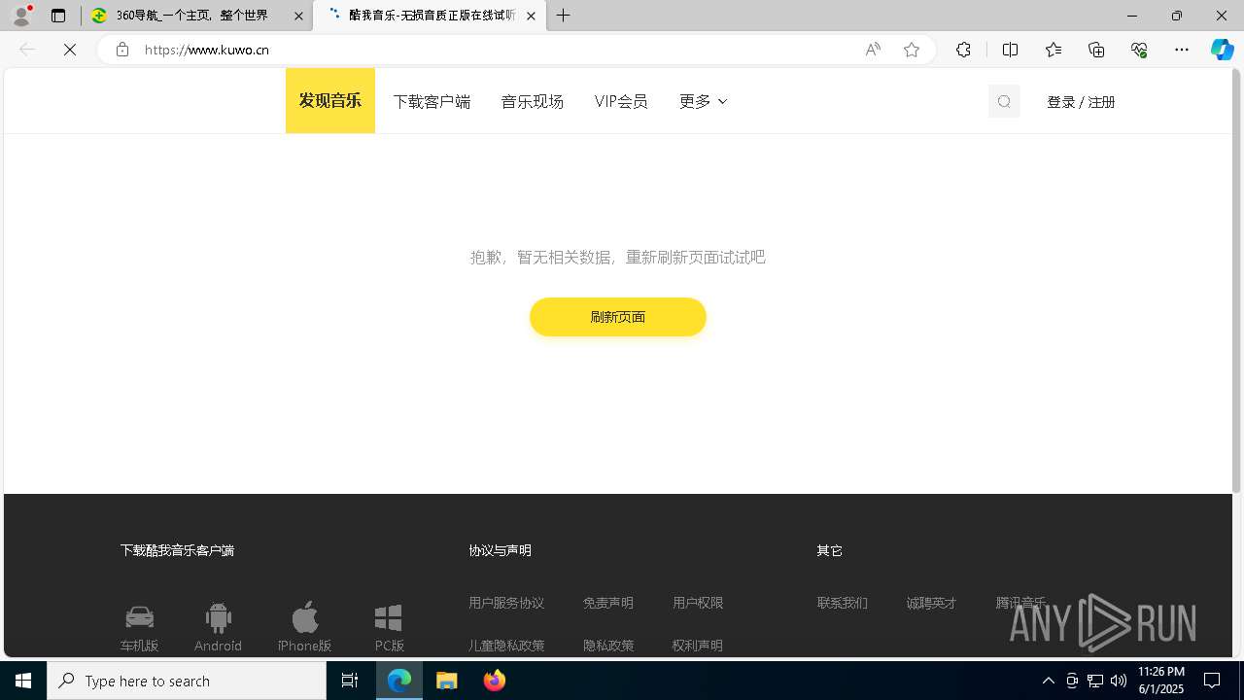The width and height of the screenshot is (1244, 700).
Task: Open File Explorer from taskbar
Action: (x=447, y=681)
